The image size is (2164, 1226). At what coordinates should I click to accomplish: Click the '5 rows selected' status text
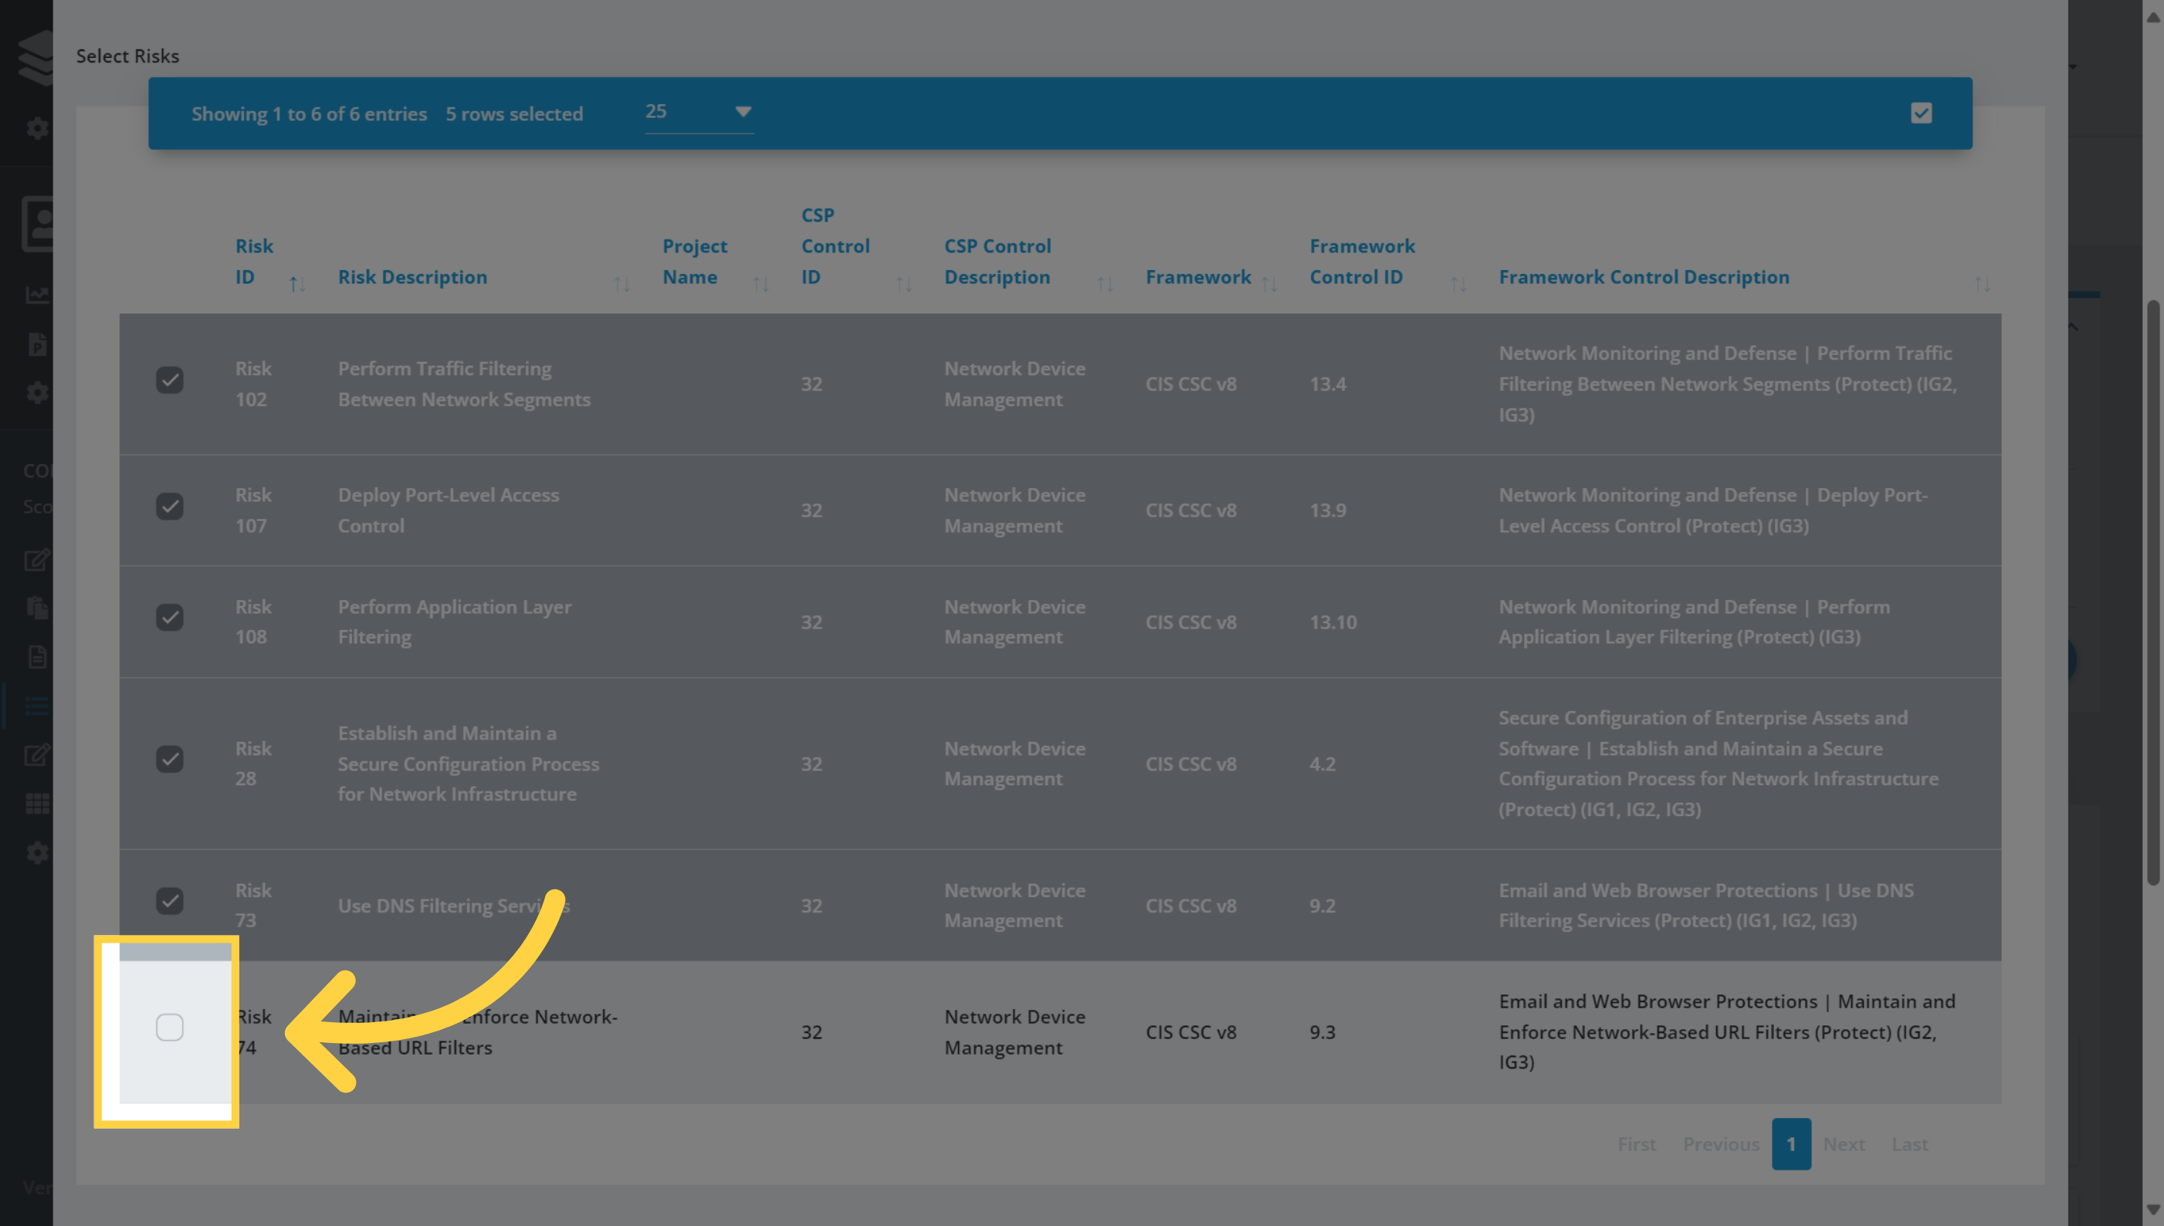(x=513, y=113)
